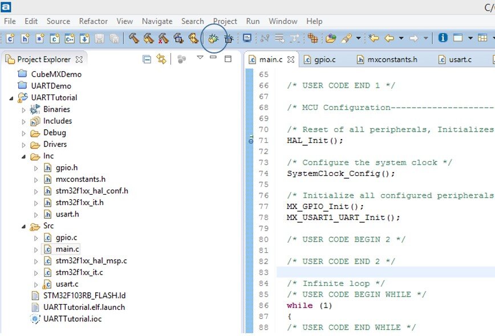Switch to the usart.c editor tab
Viewport: 495px width, 336px height.
(455, 59)
